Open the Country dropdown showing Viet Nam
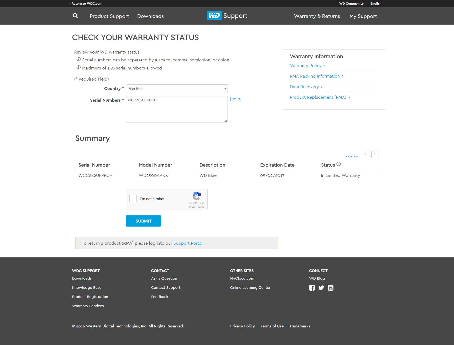 click(x=177, y=89)
